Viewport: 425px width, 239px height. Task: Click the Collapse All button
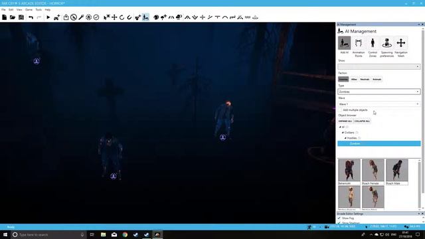(x=362, y=121)
